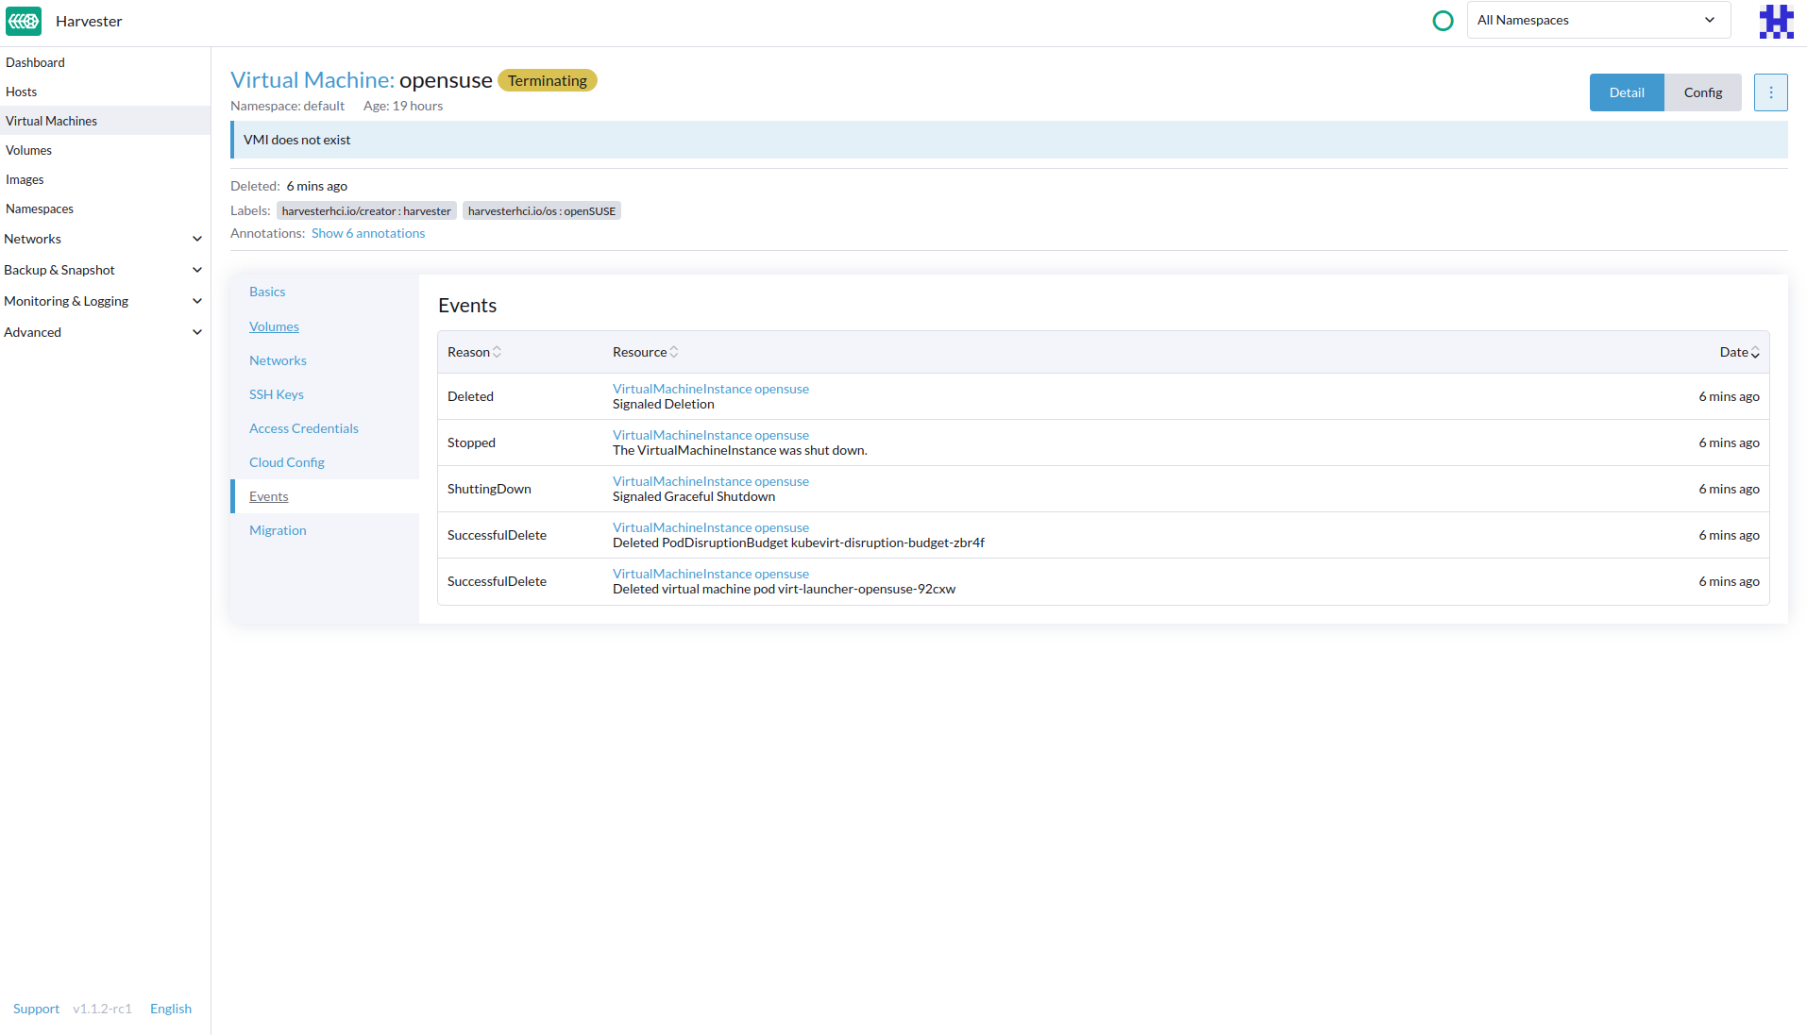1807x1035 pixels.
Task: Sort events by Resource column
Action: coord(646,352)
